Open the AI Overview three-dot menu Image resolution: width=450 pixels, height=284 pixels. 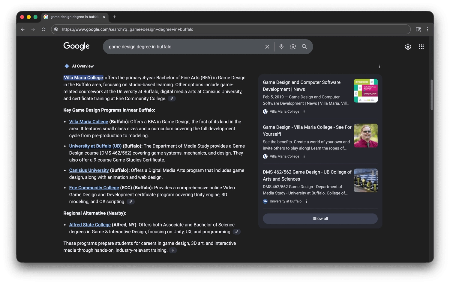click(379, 67)
